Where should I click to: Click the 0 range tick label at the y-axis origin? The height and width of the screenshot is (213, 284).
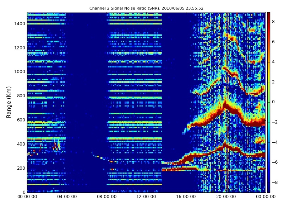(x=24, y=192)
